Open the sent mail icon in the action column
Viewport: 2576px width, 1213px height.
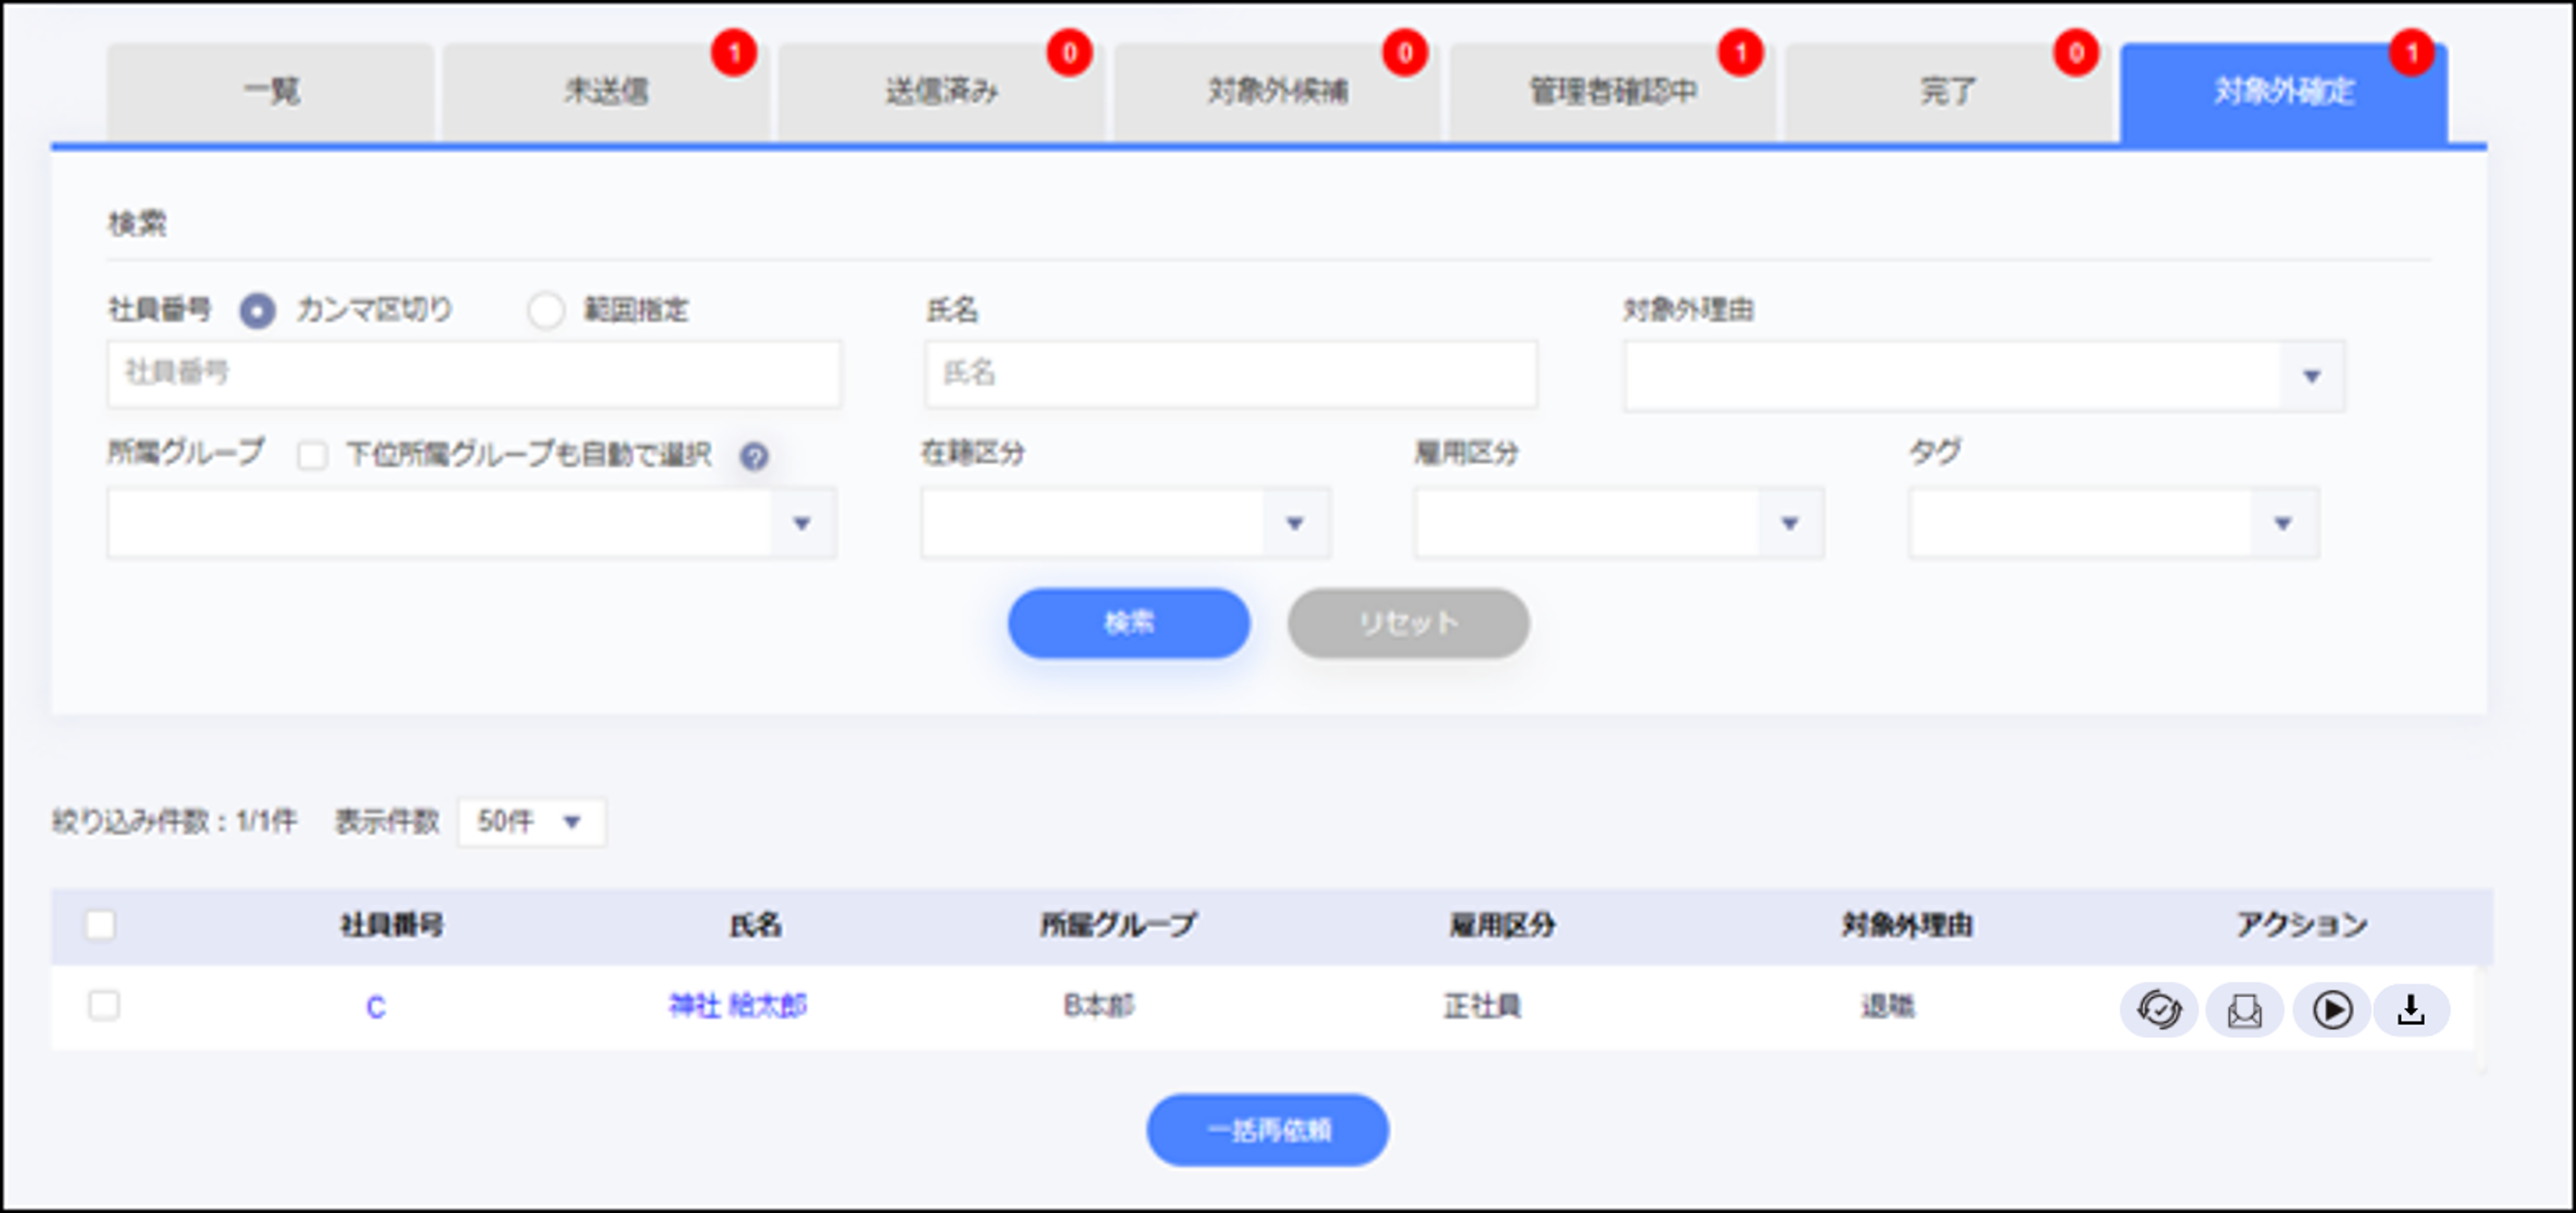coord(2244,1009)
